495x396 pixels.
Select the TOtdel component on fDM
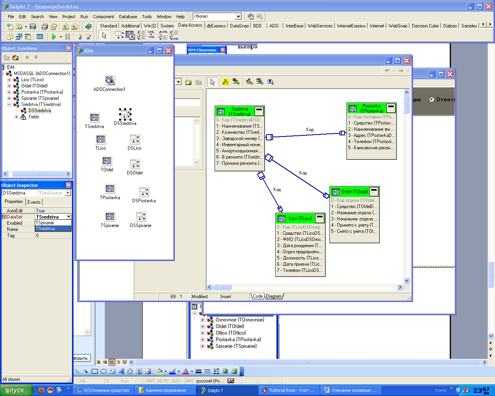click(x=107, y=161)
